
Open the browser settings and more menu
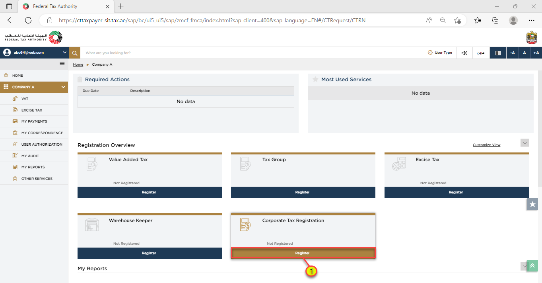tap(532, 20)
